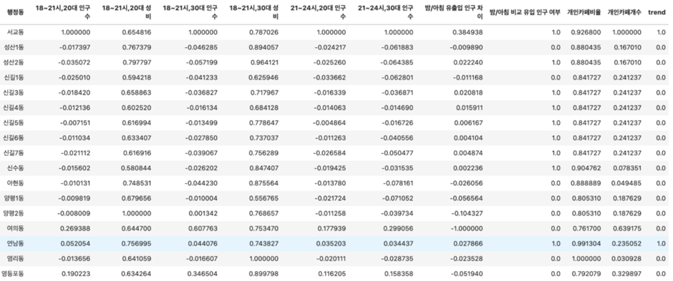The image size is (673, 281).
Task: Click the 밤/아침 비교 유입 인구 여부 header
Action: coord(525,13)
